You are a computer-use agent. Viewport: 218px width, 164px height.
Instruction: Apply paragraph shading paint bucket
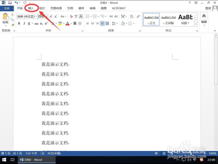(x=123, y=23)
